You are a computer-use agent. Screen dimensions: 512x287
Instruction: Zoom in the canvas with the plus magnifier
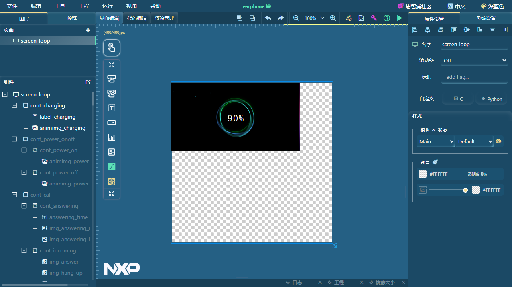(333, 18)
